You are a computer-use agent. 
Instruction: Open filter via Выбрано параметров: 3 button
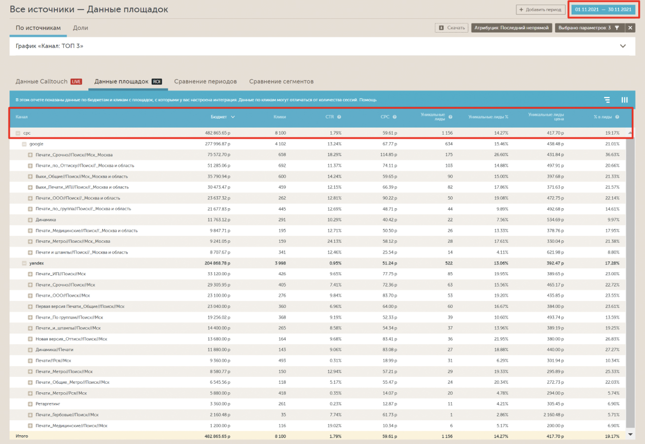pyautogui.click(x=589, y=28)
